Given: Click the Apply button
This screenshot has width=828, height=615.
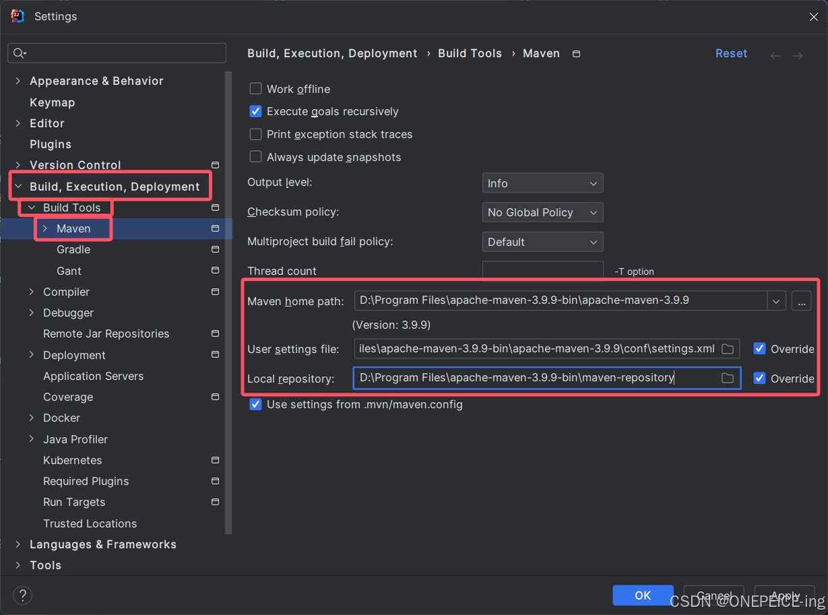Looking at the screenshot, I should pyautogui.click(x=785, y=595).
